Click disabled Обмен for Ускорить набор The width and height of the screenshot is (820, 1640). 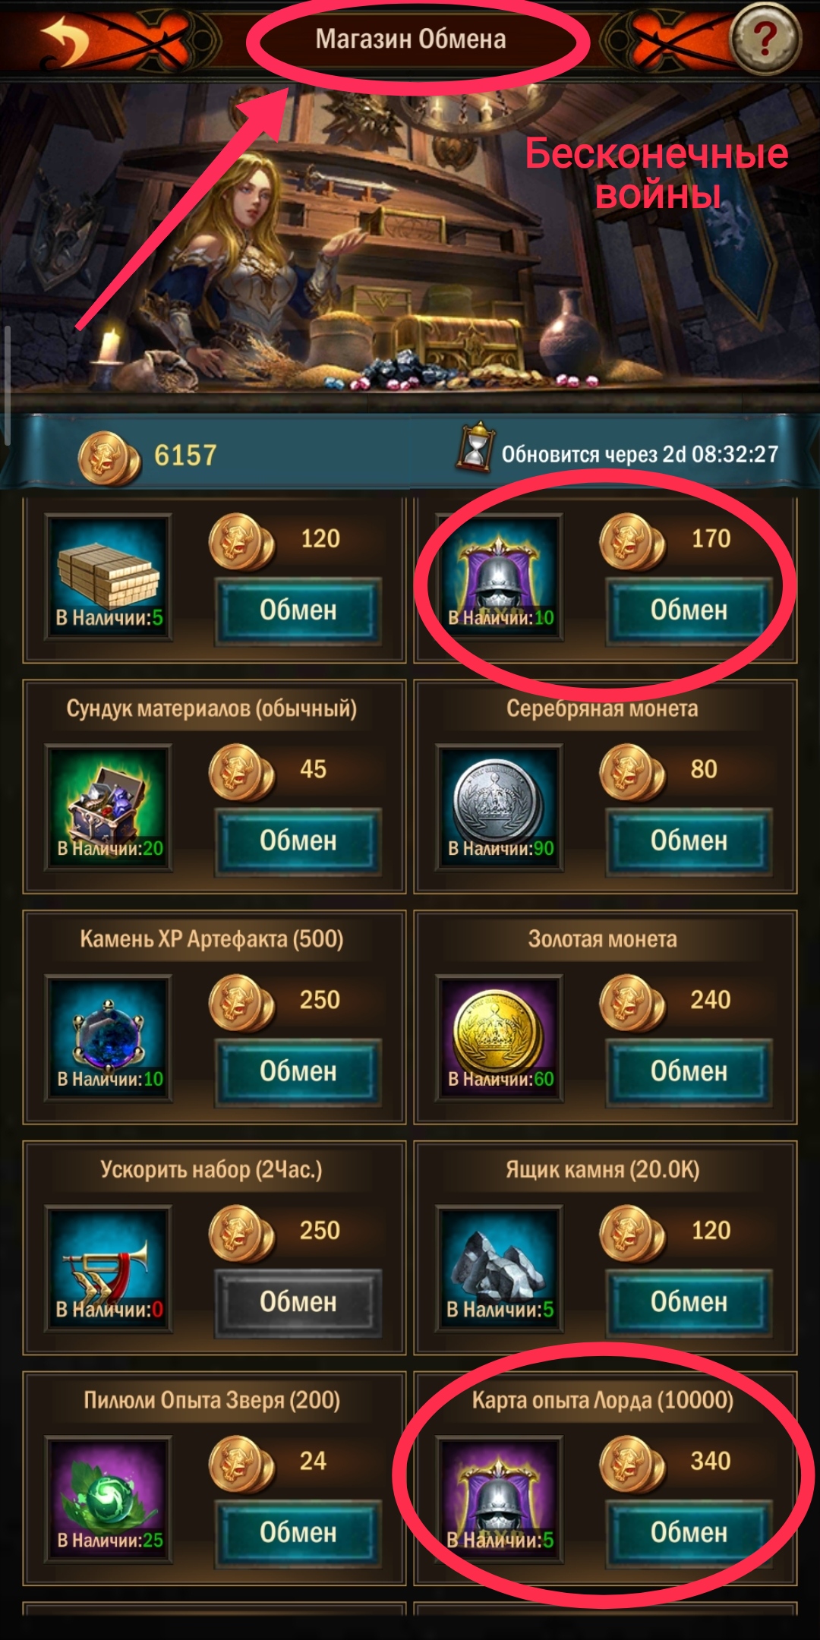(x=298, y=1302)
